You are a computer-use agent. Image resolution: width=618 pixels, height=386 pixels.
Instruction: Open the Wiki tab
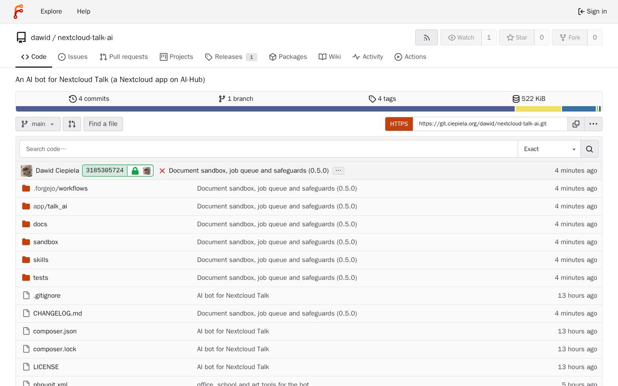tap(330, 57)
